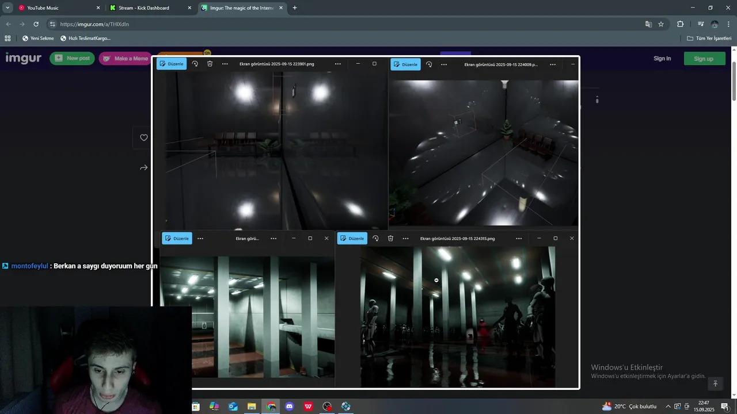Open the red W app on taskbar
Screen dimensions: 737x414
point(309,407)
